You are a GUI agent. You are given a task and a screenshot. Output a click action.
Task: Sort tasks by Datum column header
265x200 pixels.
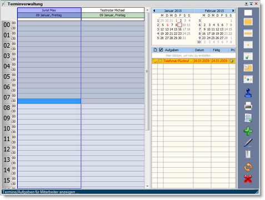(x=202, y=50)
